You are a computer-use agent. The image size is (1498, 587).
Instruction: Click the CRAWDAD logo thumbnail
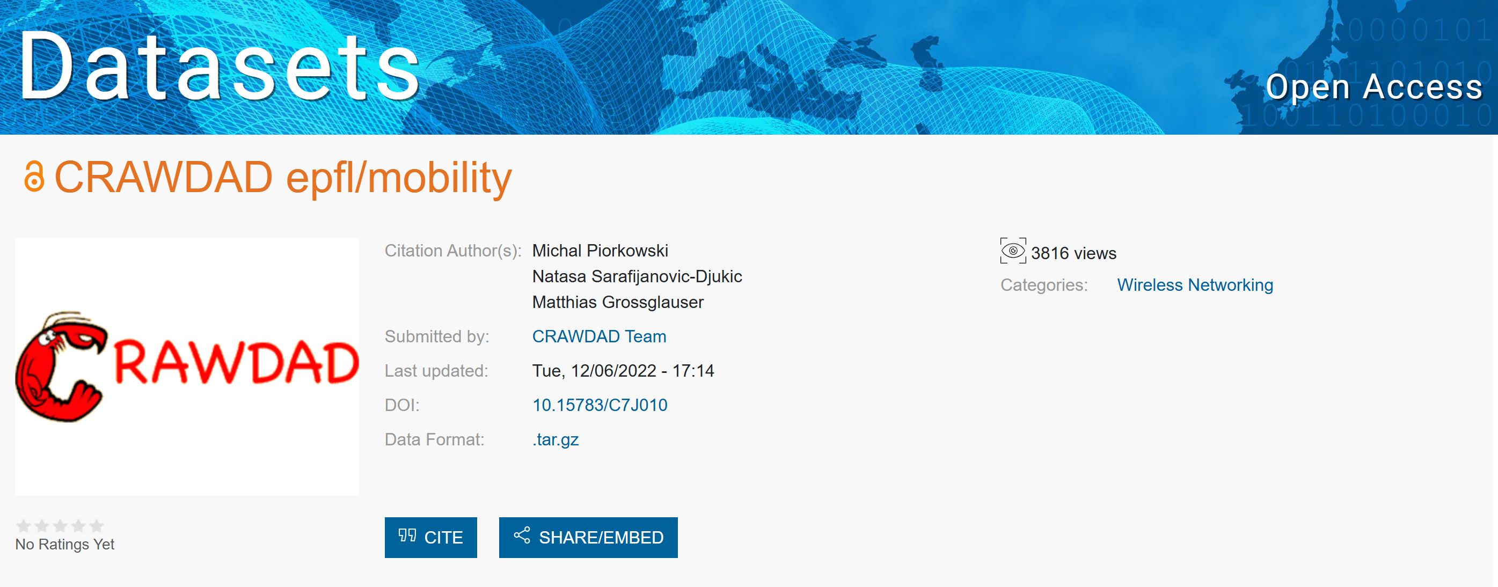187,366
